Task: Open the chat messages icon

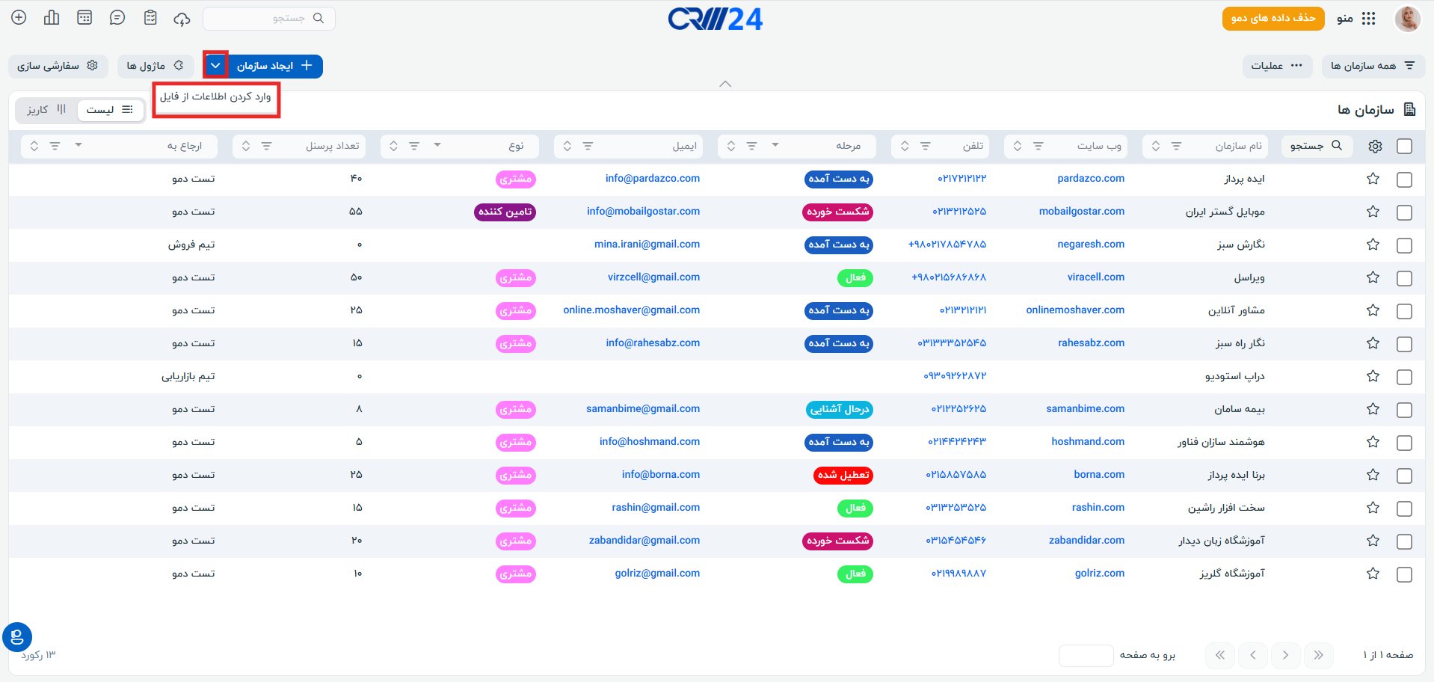Action: tap(117, 18)
